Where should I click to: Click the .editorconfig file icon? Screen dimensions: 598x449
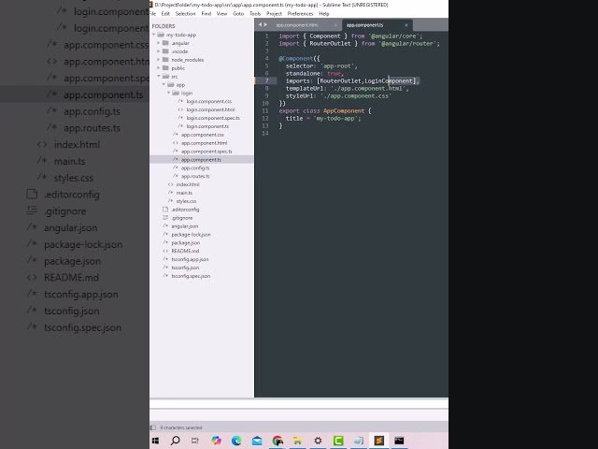coord(165,210)
